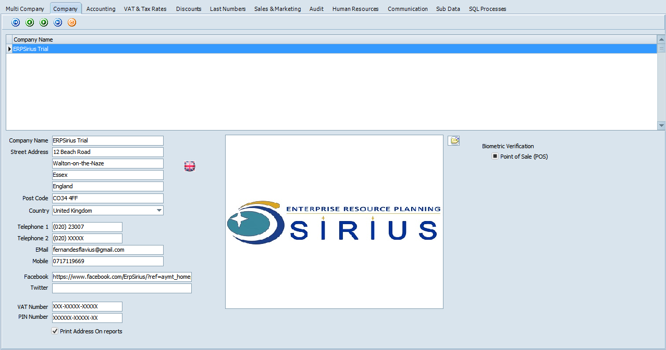Image resolution: width=666 pixels, height=350 pixels.
Task: Click the UK flag icon beside address
Action: [190, 166]
